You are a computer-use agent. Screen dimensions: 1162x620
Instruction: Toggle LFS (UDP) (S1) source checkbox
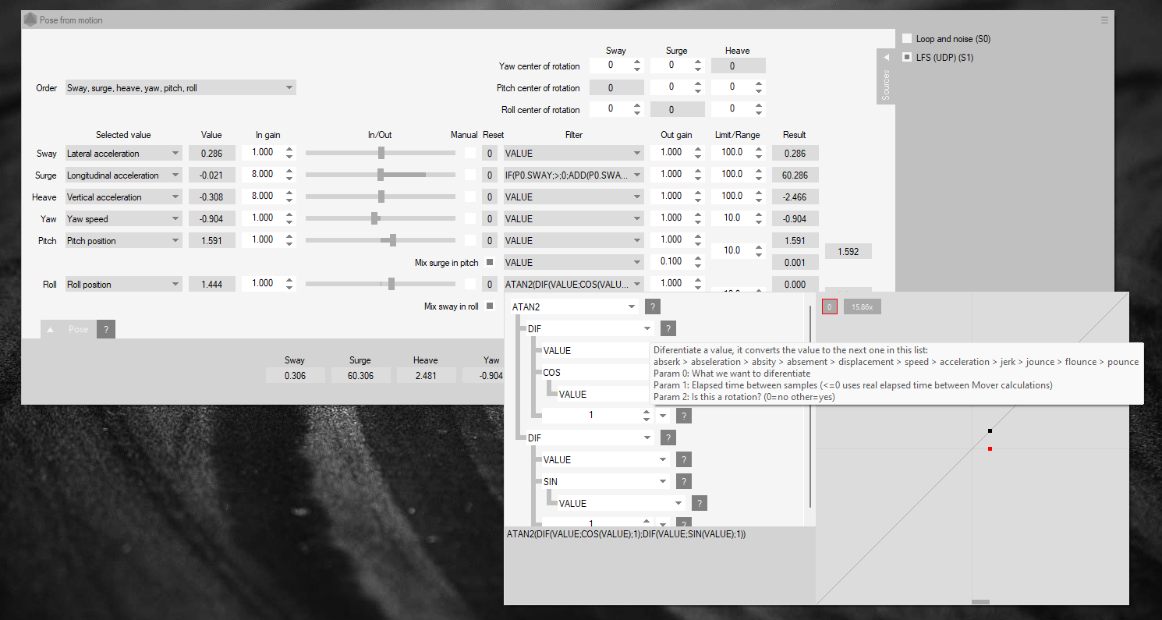click(907, 57)
